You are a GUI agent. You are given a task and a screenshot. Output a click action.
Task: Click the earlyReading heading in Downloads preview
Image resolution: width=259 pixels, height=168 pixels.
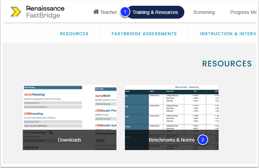34,94
